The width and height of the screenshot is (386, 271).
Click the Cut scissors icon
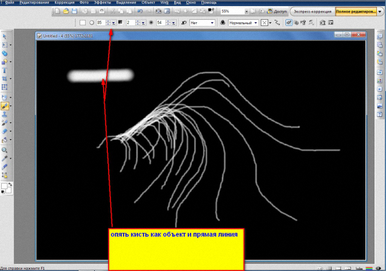(x=113, y=11)
